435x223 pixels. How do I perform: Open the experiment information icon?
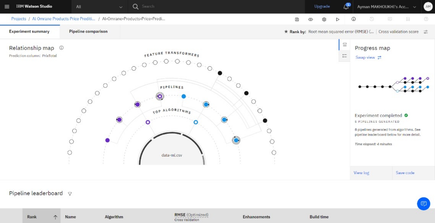[x=353, y=19]
